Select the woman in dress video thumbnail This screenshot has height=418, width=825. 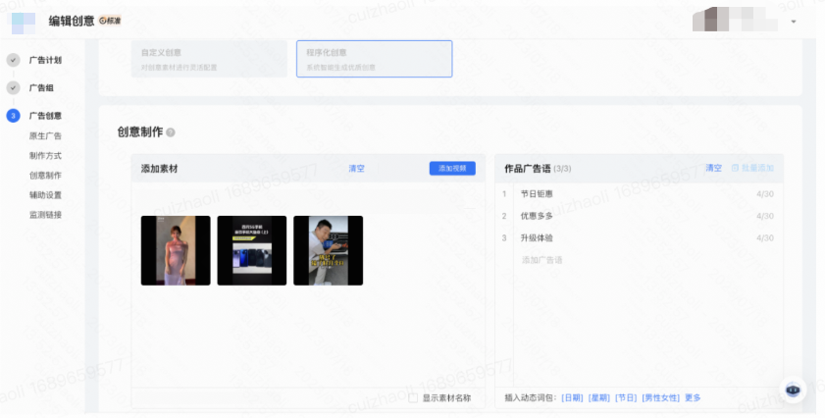[176, 250]
